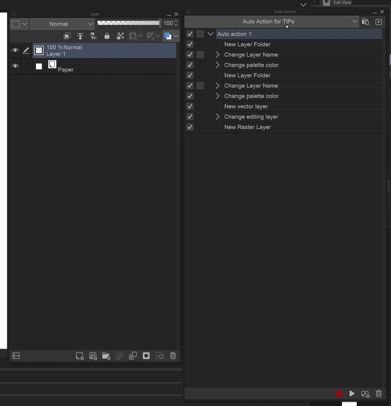The image size is (391, 406).
Task: Expand the first Change Layer Name step
Action: (x=217, y=55)
